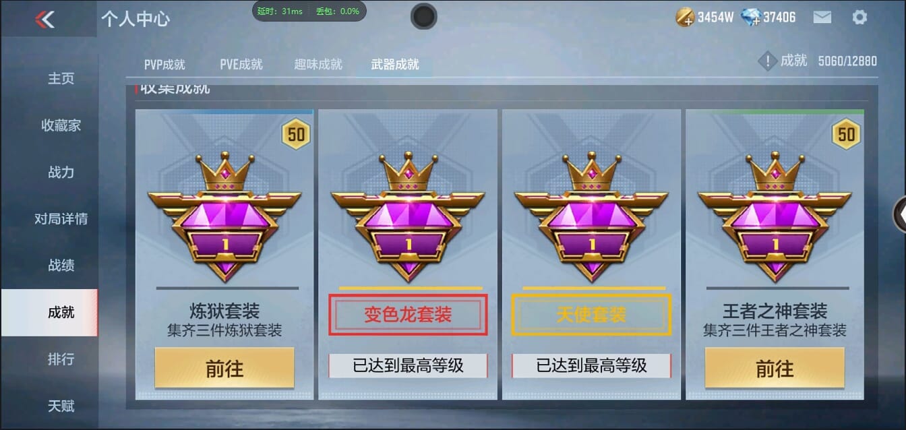Open 对局详情 in the left sidebar
Image resolution: width=906 pixels, height=430 pixels.
61,218
